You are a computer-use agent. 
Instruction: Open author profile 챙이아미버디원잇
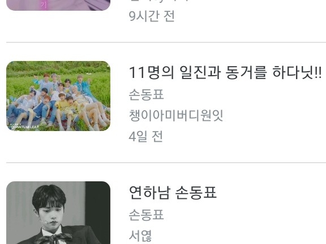[x=176, y=115]
